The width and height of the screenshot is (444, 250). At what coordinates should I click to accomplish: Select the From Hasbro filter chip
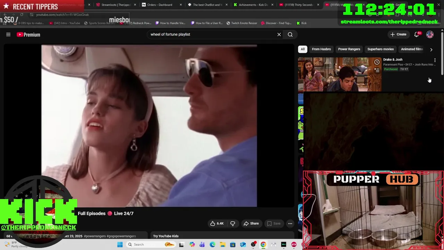[321, 49]
